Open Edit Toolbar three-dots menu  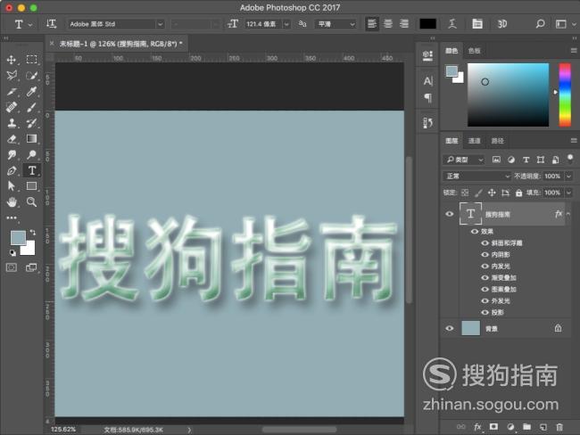point(12,217)
